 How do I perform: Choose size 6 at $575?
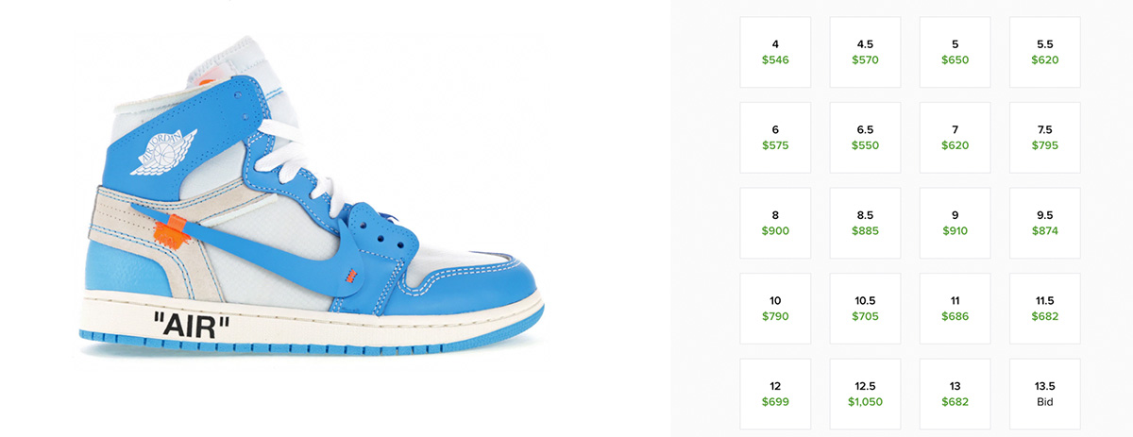tap(775, 138)
